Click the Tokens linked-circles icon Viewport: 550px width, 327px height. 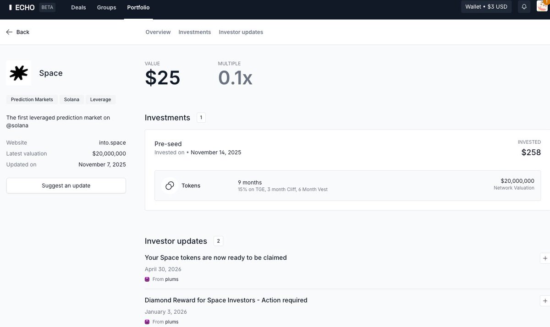click(170, 185)
